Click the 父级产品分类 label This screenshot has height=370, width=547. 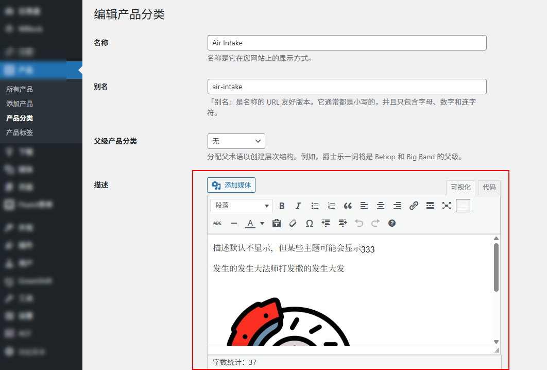tap(115, 141)
